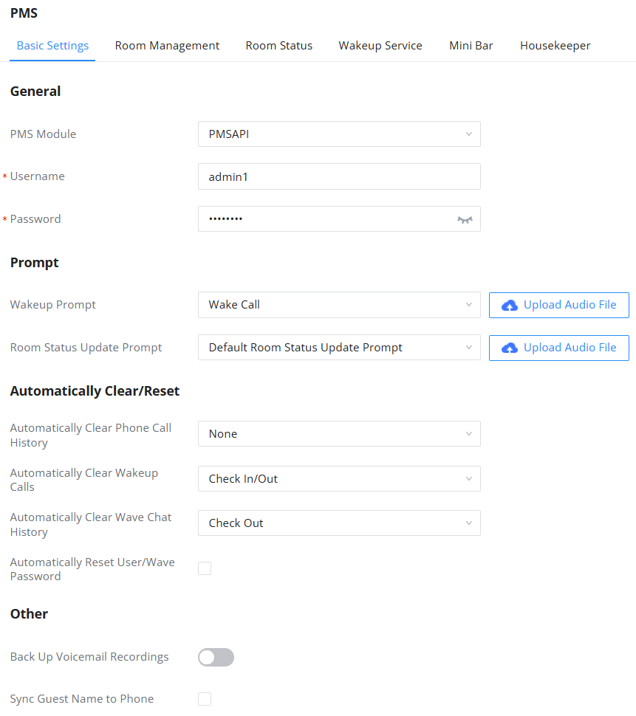Screen dimensions: 636x716
Task: Click cloud upload icon beside Room Status Prompt
Action: click(x=510, y=348)
